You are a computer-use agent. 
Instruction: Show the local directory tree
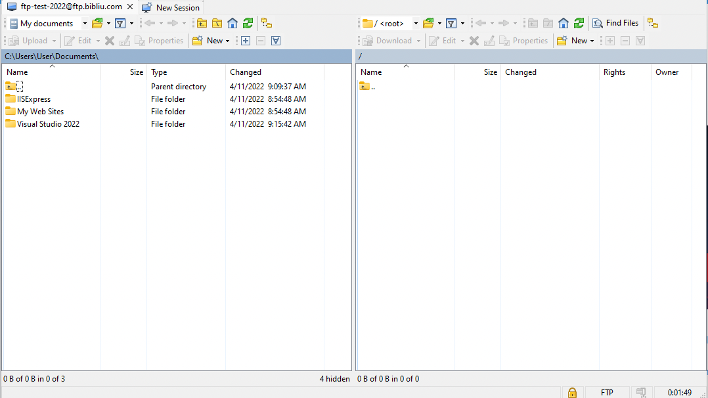coord(267,23)
